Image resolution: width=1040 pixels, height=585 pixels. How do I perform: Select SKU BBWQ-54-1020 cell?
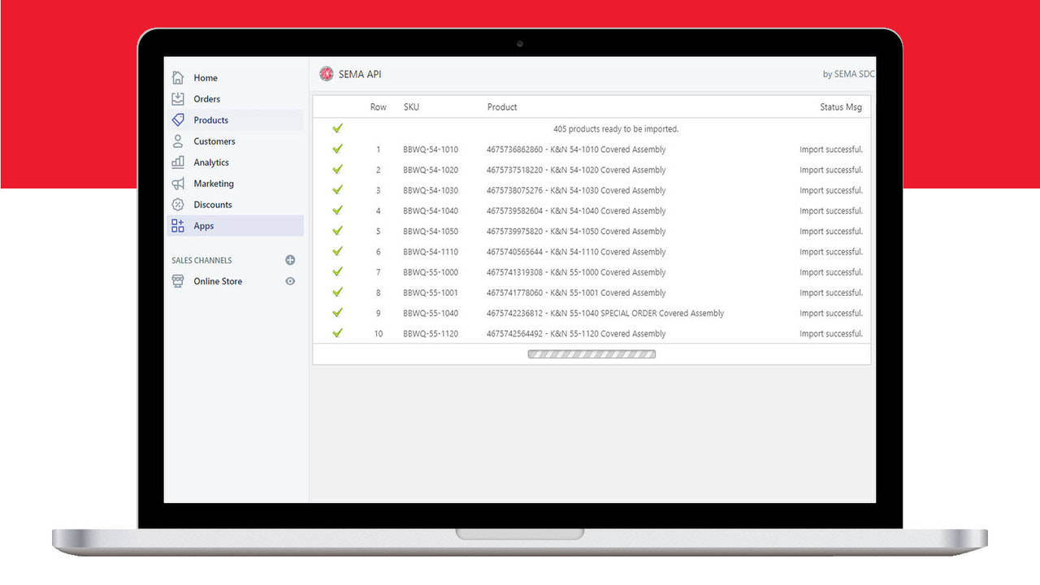431,170
